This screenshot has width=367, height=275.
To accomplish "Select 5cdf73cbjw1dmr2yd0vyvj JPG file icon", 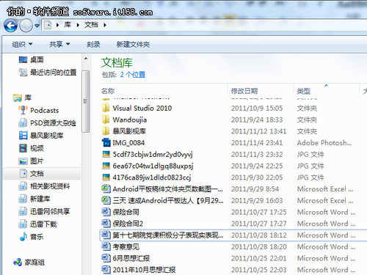I will pyautogui.click(x=106, y=154).
